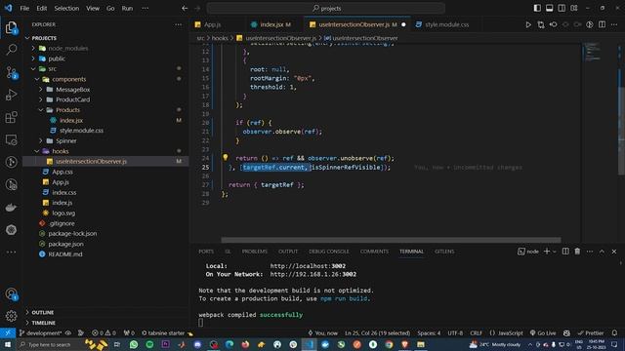Screen dimensions: 625x351
Task: Open the Selection menu
Action: pyautogui.click(x=66, y=8)
